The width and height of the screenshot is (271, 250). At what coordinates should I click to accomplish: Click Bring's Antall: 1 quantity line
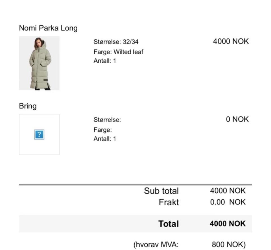tap(105, 139)
